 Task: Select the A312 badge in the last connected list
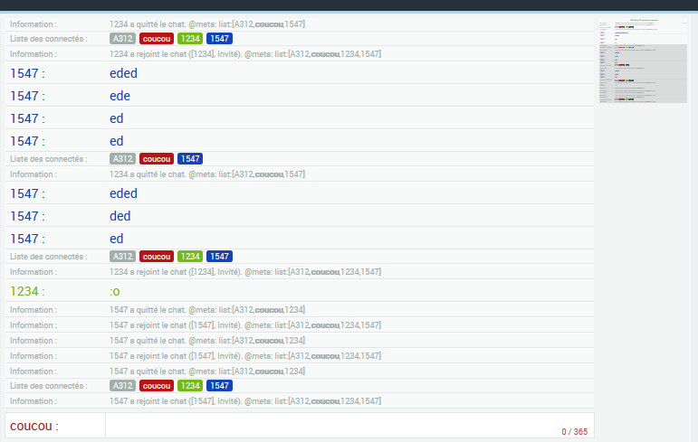(x=122, y=386)
